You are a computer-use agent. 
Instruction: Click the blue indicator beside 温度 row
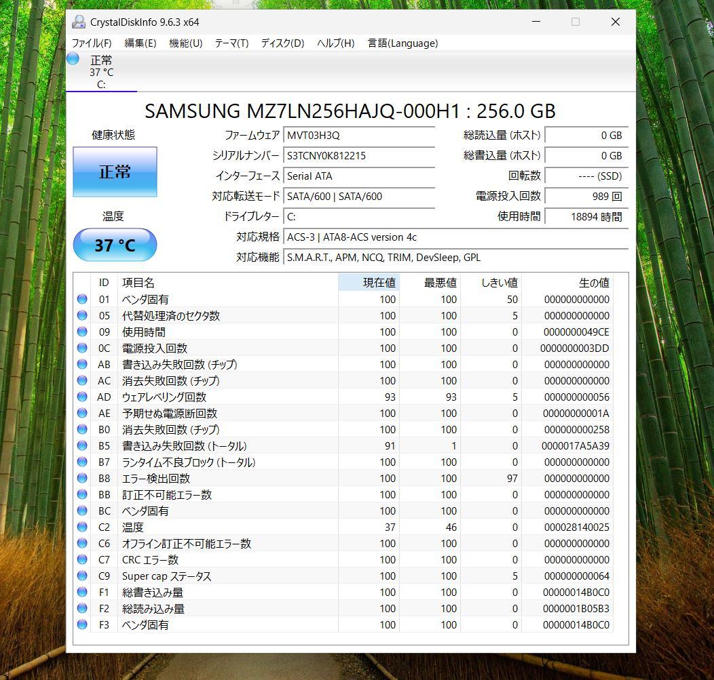coord(82,527)
